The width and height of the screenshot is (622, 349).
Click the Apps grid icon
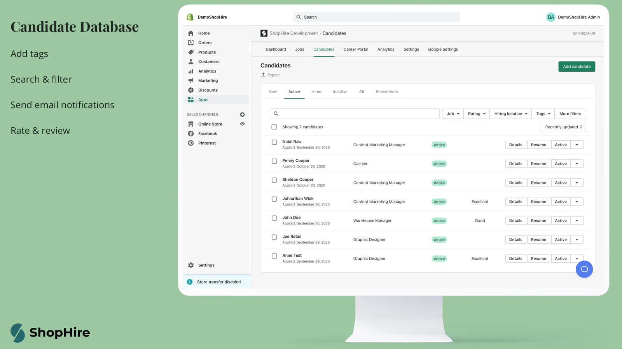(x=191, y=100)
